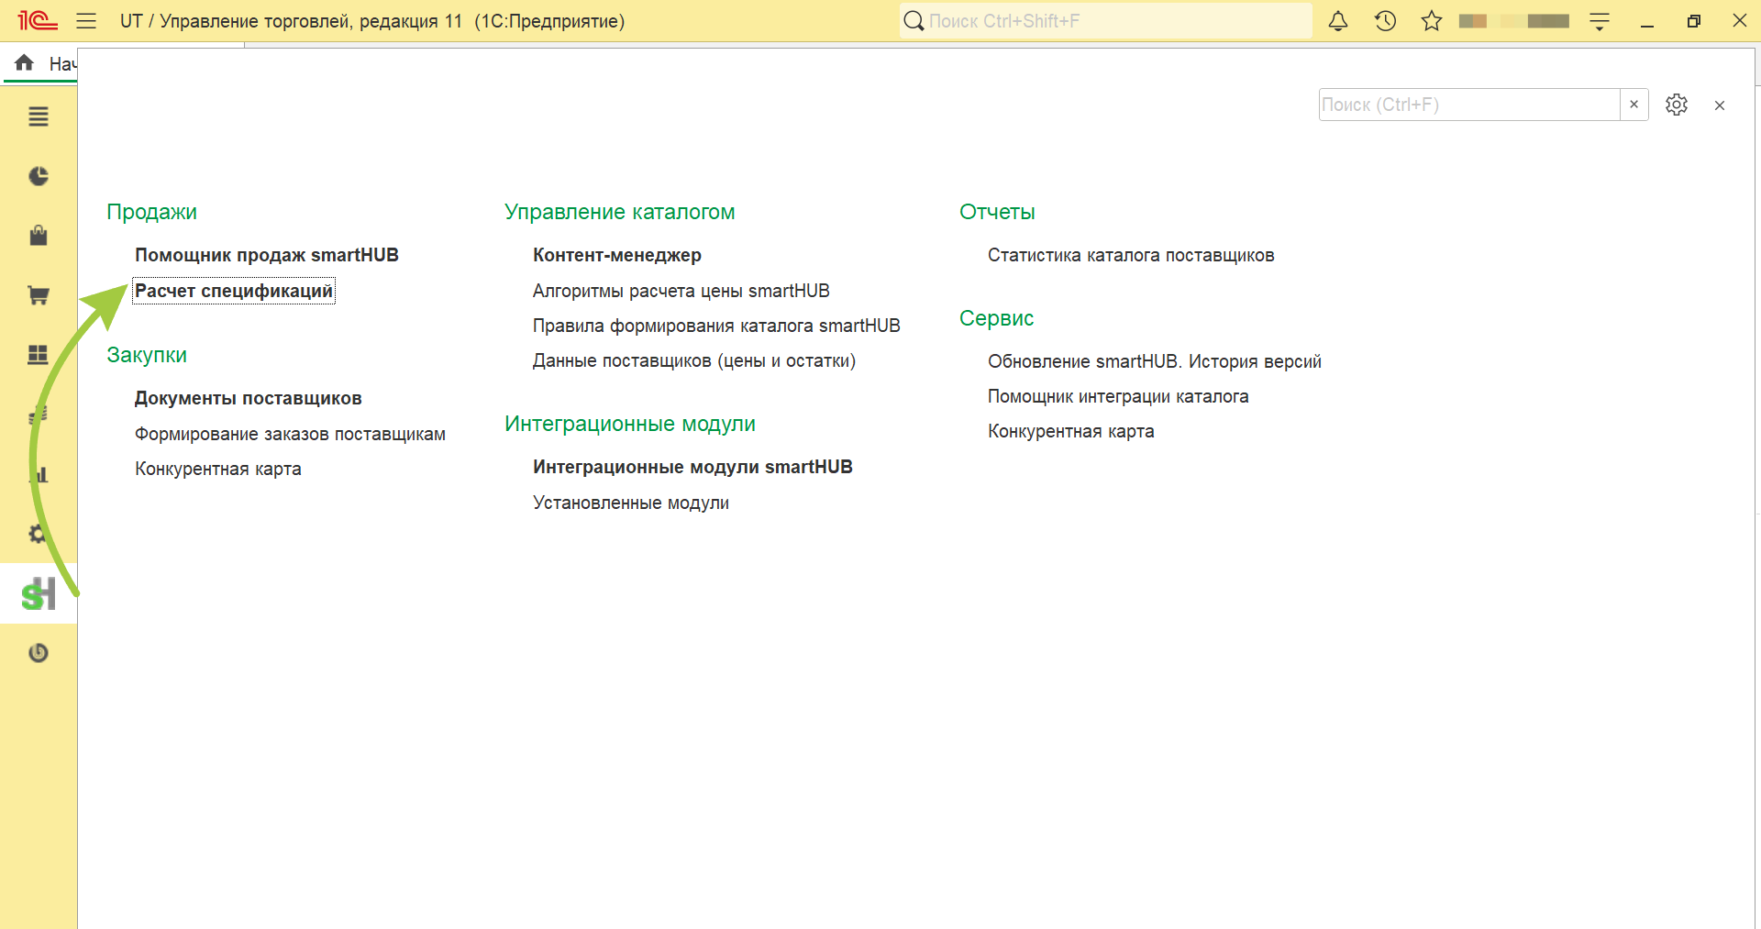Open the menu settings gear icon
Image resolution: width=1761 pixels, height=929 pixels.
click(1677, 105)
